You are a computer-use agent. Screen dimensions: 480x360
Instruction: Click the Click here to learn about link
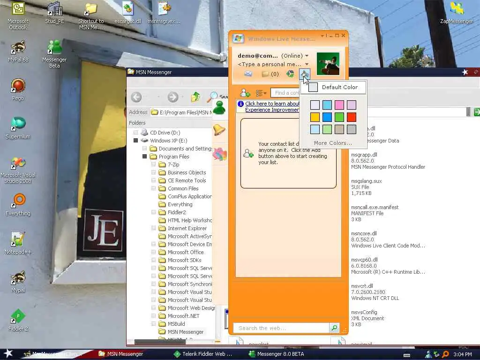272,104
